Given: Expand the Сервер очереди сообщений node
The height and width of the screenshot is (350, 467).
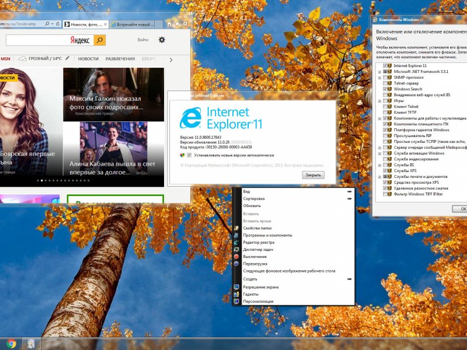Looking at the screenshot, I should (x=379, y=148).
